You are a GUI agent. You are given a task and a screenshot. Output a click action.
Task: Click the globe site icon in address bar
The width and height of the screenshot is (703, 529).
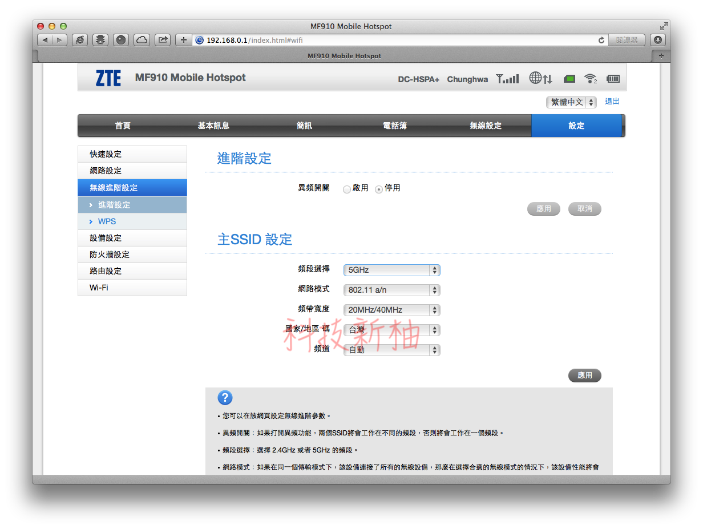click(x=200, y=40)
